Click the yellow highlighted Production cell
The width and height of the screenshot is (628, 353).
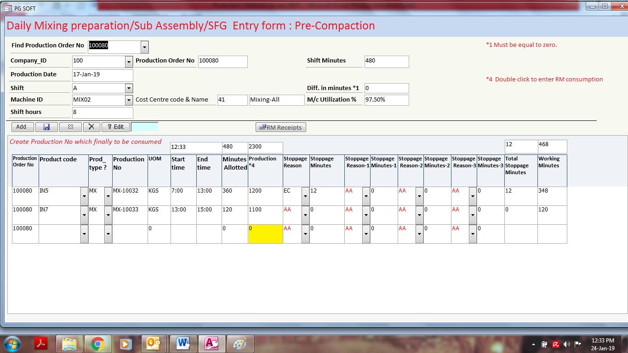tap(265, 234)
